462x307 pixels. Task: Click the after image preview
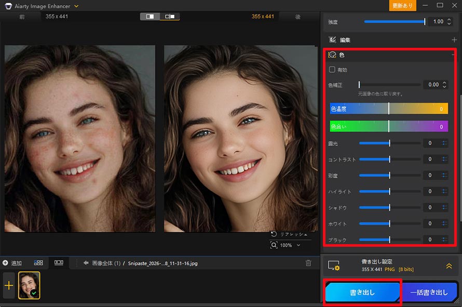[241, 138]
